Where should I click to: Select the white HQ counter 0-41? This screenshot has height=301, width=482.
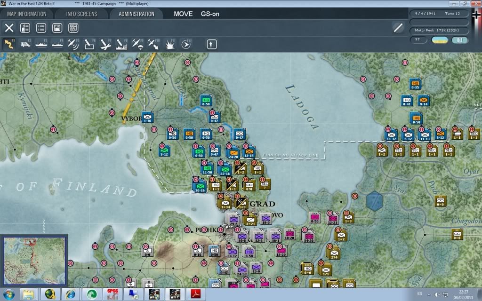point(407,101)
